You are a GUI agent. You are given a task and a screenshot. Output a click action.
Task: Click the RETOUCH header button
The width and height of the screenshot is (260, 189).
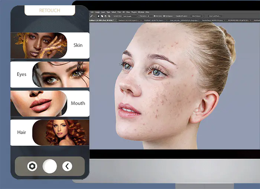(50, 10)
